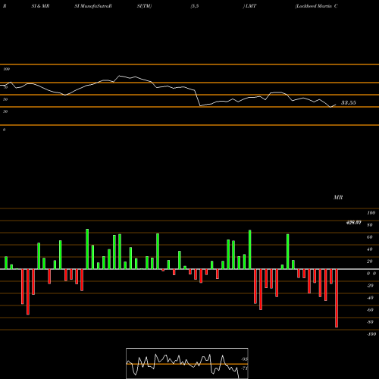Click the "(5,5" parameter text in header
The height and width of the screenshot is (379, 379).
195,6
